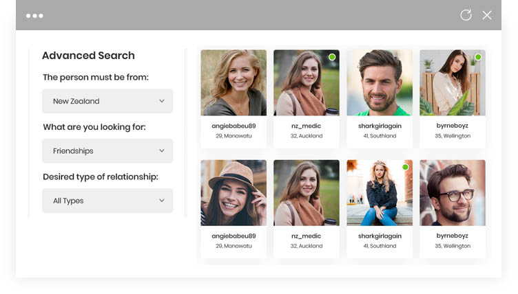Image resolution: width=518 pixels, height=294 pixels.
Task: Open photo of woman beside potted plants
Action: [453, 82]
